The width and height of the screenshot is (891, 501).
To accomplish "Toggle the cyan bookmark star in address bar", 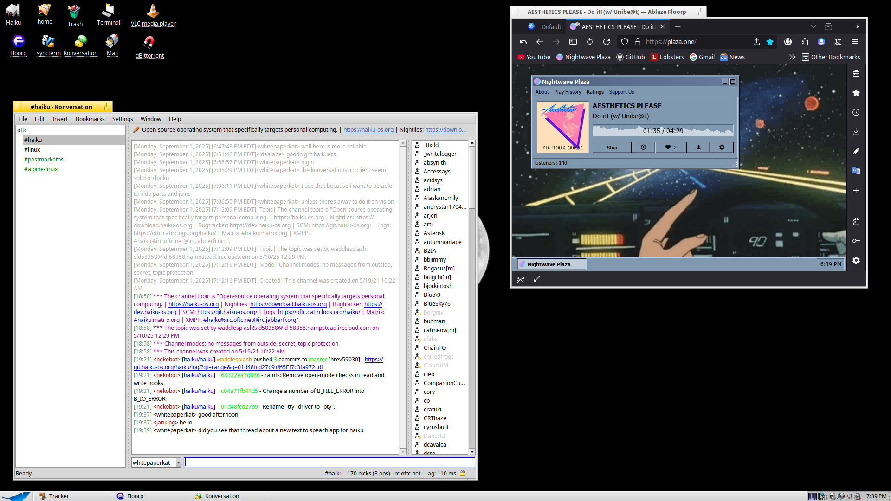I will coord(770,42).
